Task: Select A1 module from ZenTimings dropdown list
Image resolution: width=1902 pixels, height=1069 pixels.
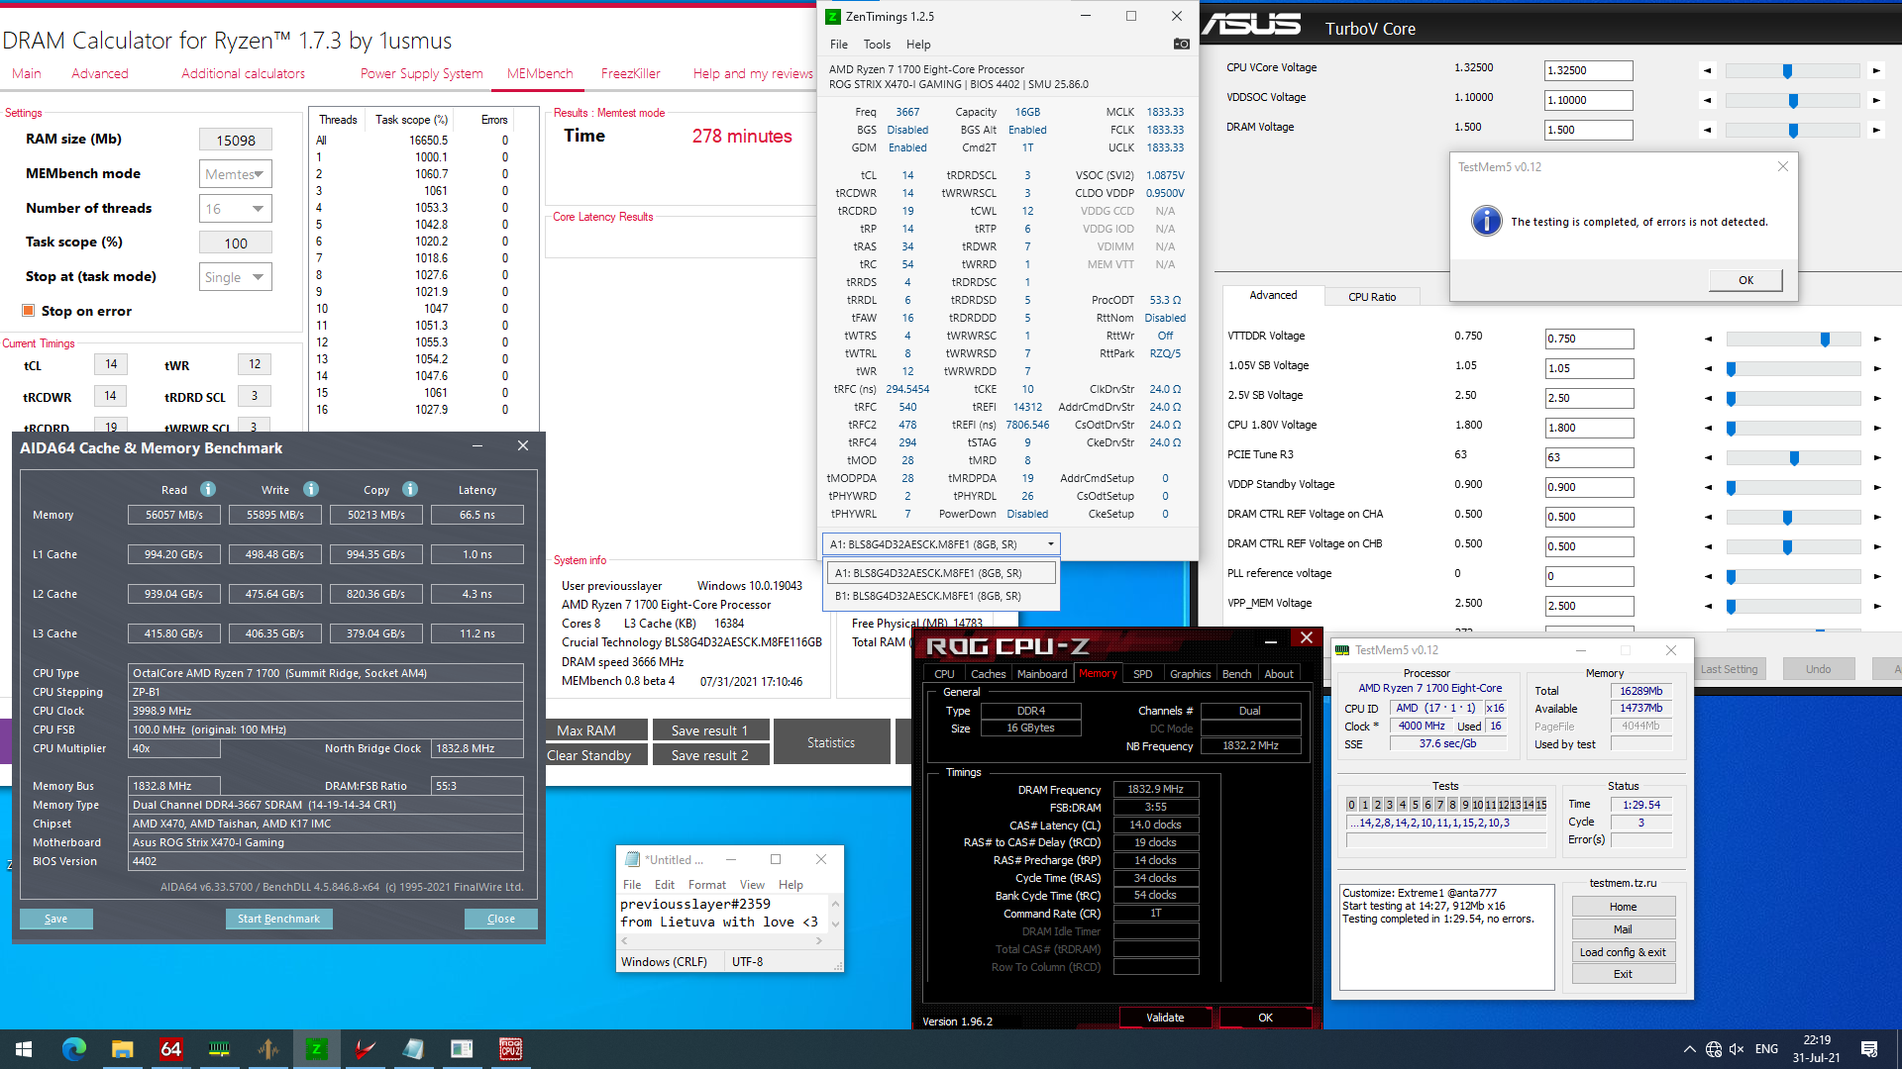Action: click(x=941, y=573)
